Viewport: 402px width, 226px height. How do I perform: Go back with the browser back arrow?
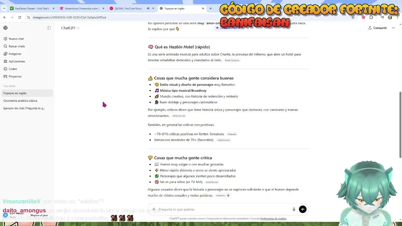coord(4,17)
